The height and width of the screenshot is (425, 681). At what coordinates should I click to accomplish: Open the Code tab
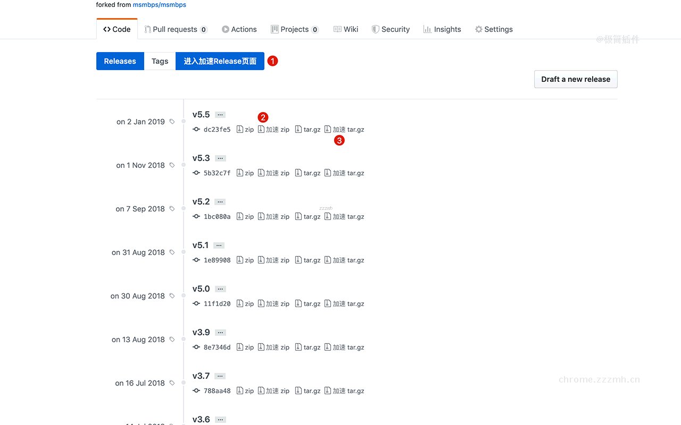coord(117,29)
